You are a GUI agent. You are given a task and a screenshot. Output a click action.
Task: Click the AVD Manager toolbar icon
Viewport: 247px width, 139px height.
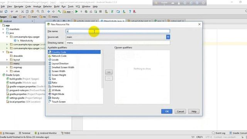[107, 12]
